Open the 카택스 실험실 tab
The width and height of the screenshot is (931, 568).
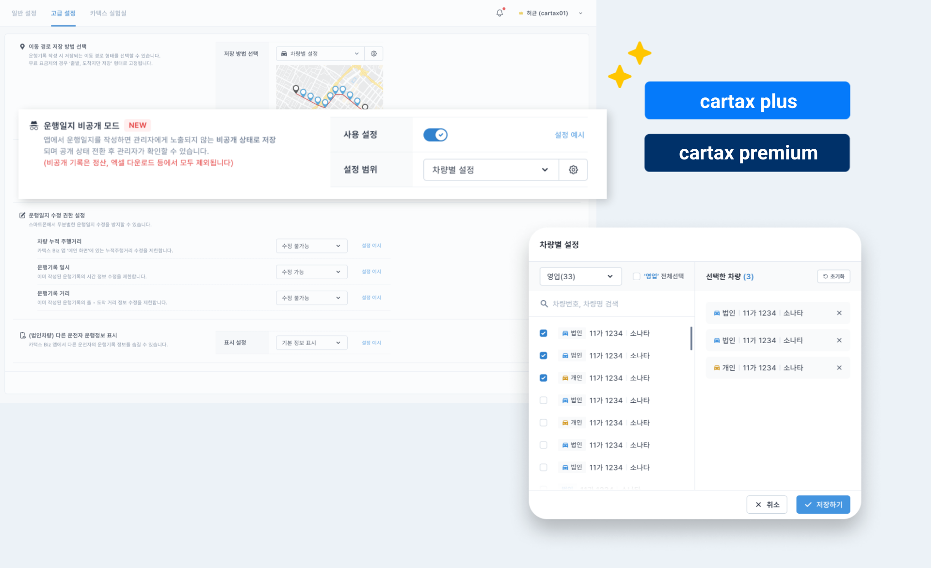108,13
